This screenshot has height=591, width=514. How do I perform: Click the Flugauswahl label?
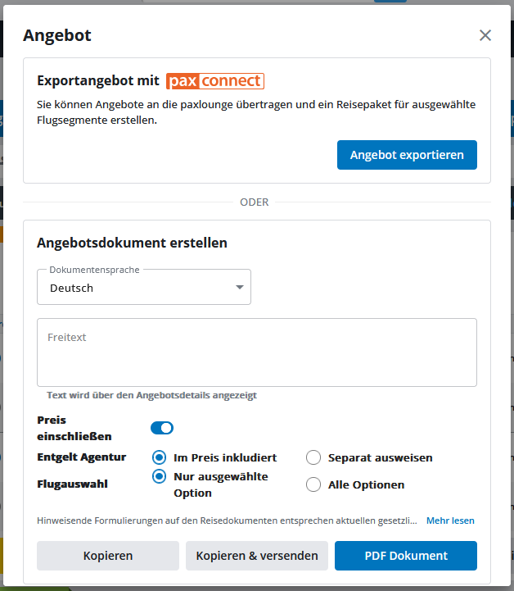pos(73,484)
